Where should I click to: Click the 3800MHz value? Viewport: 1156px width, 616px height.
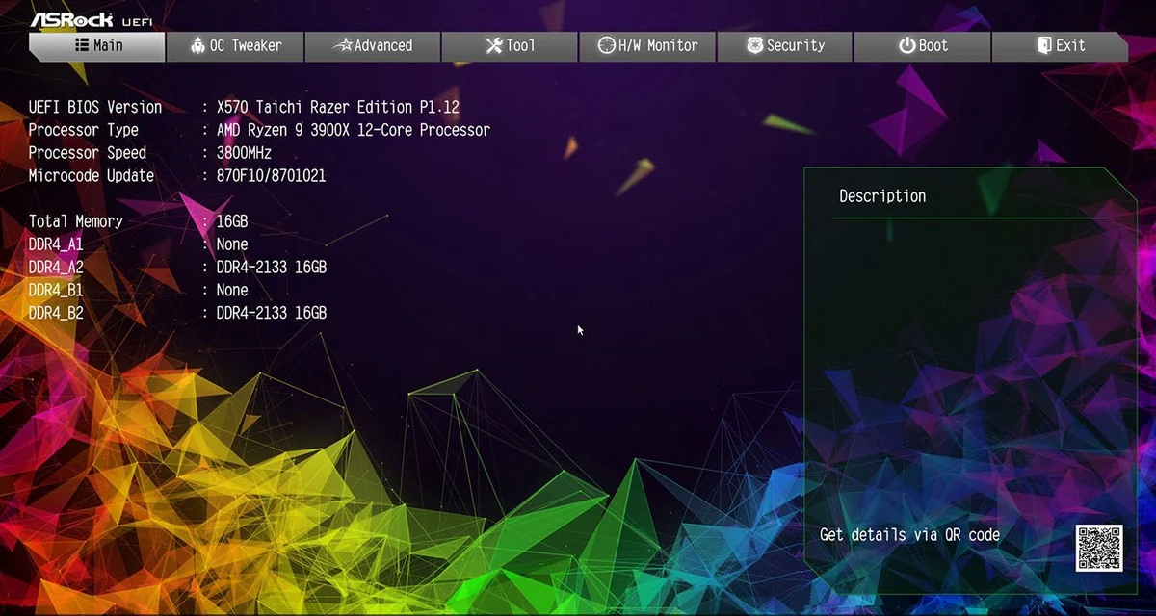coord(244,153)
